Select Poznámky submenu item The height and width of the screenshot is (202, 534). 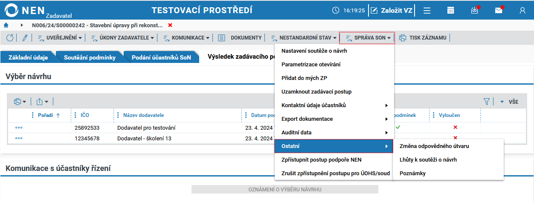[448, 173]
